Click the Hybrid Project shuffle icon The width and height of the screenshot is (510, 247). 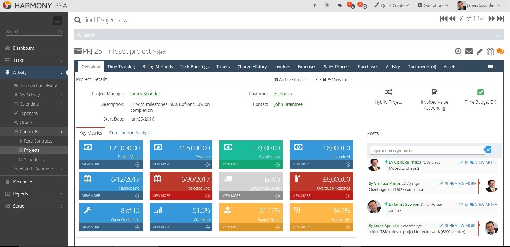point(388,92)
